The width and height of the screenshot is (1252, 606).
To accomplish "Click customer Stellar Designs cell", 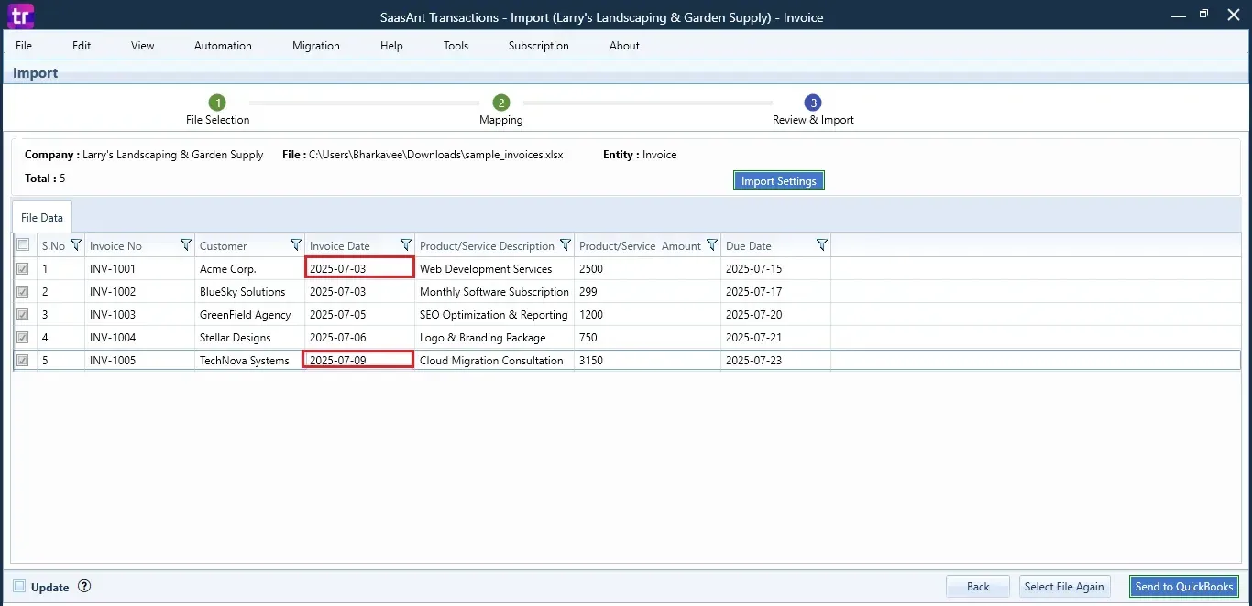I will coord(249,338).
